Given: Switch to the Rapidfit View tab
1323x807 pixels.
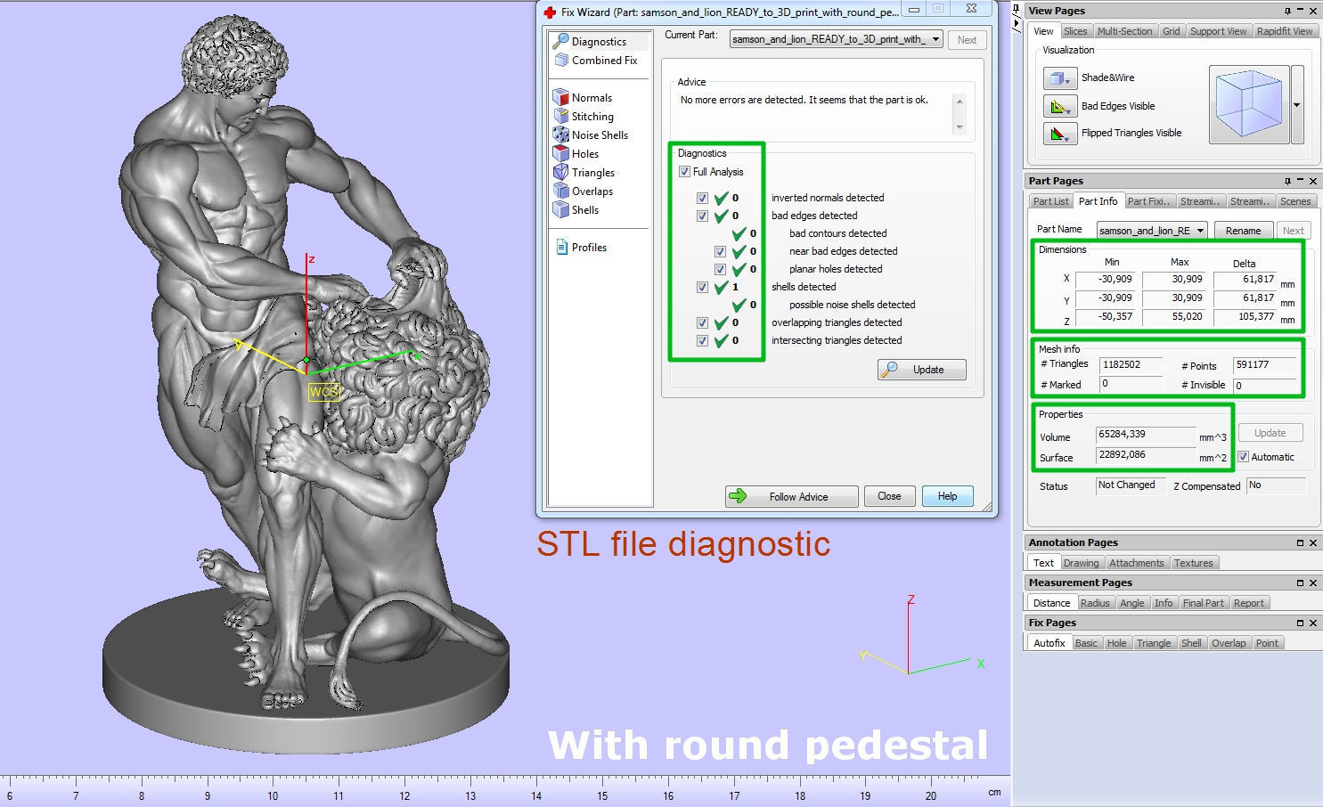Looking at the screenshot, I should [1284, 31].
